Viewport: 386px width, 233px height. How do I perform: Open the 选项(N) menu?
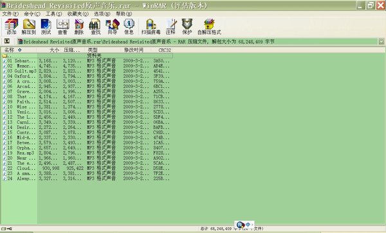[102, 13]
